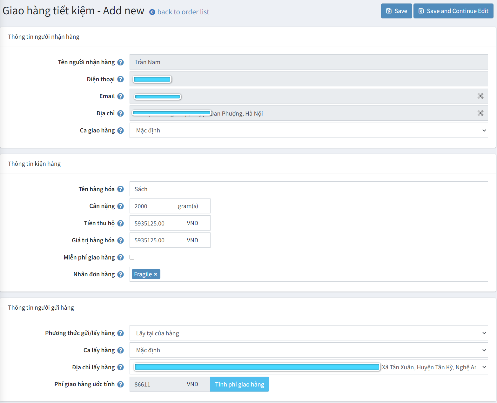Image resolution: width=497 pixels, height=403 pixels.
Task: Click Save and Continue Edit button
Action: tap(453, 11)
